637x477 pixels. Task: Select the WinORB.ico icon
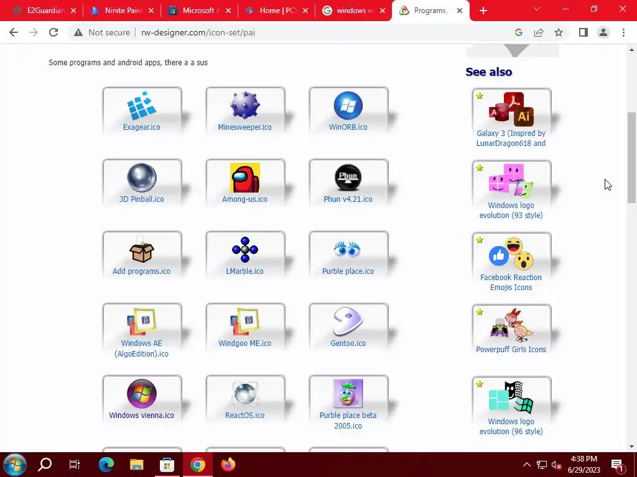tap(348, 106)
